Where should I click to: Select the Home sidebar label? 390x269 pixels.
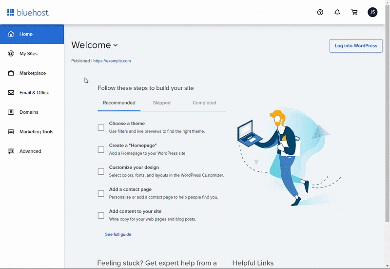click(26, 34)
